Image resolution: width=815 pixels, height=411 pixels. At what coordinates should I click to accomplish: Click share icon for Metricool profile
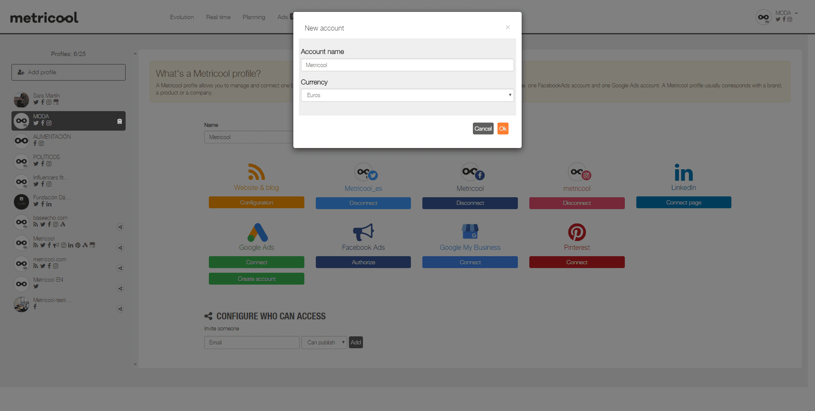coord(120,248)
